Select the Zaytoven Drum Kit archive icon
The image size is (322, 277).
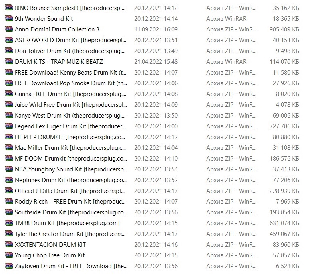pyautogui.click(x=9, y=266)
